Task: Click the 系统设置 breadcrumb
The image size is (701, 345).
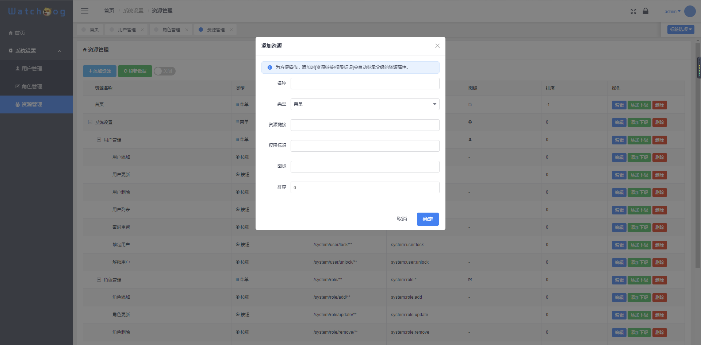Action: 133,11
